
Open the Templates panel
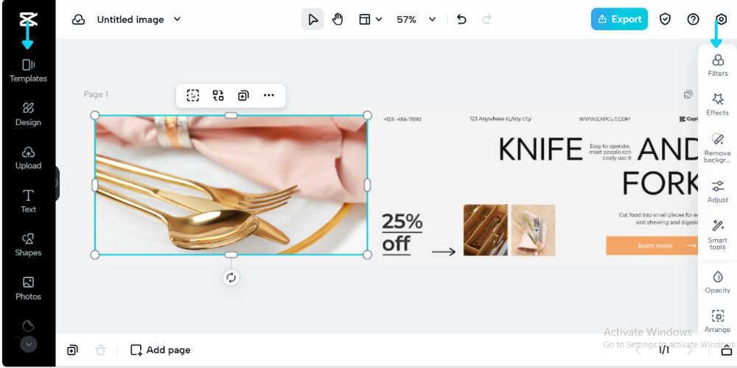click(x=28, y=71)
